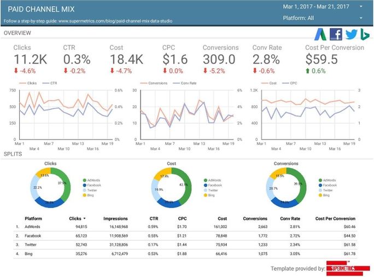
Task: Click the green up arrow under Cost Per Conversion
Action: click(307, 71)
